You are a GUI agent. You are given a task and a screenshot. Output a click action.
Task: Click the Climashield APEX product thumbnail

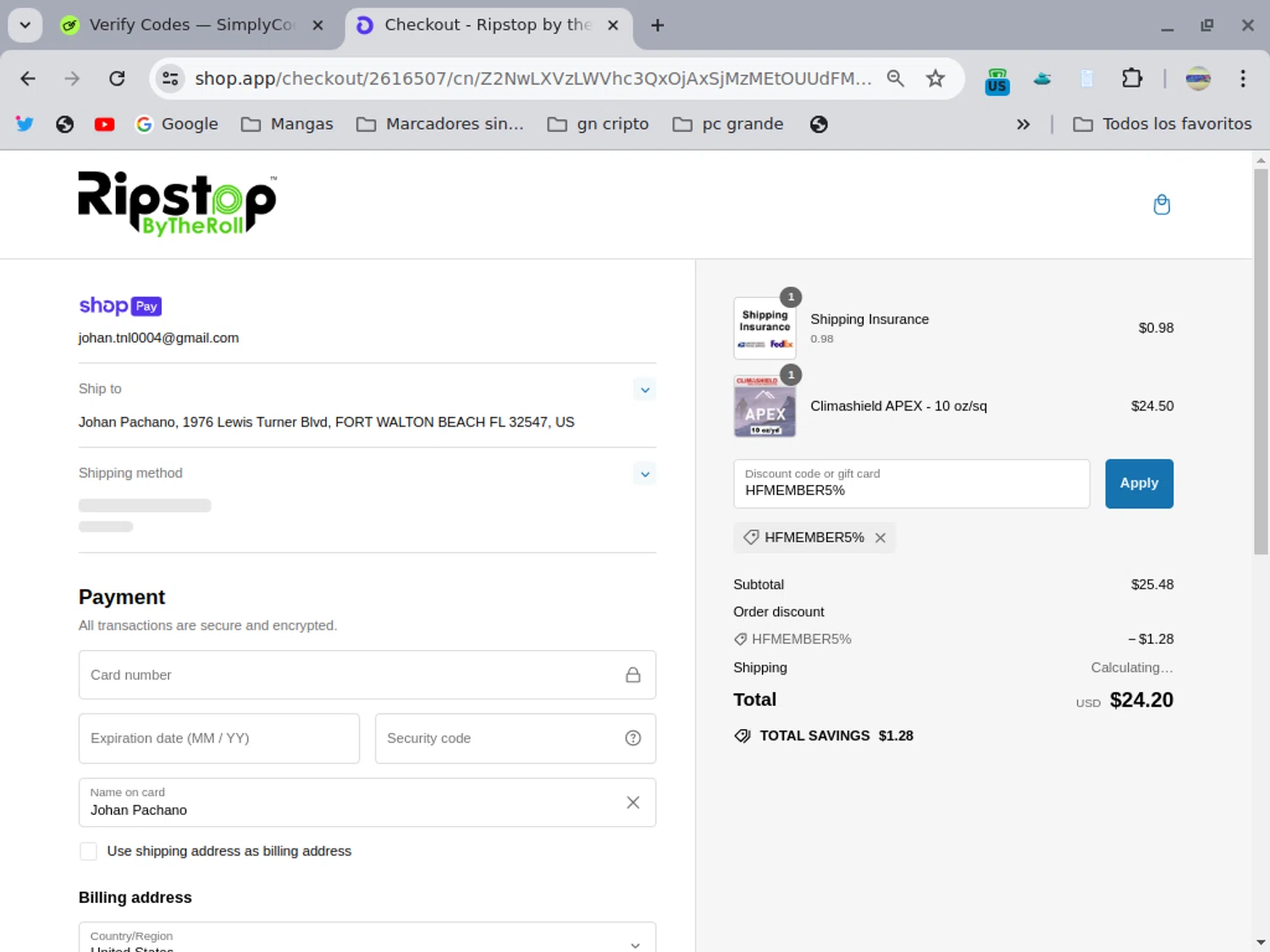(765, 406)
